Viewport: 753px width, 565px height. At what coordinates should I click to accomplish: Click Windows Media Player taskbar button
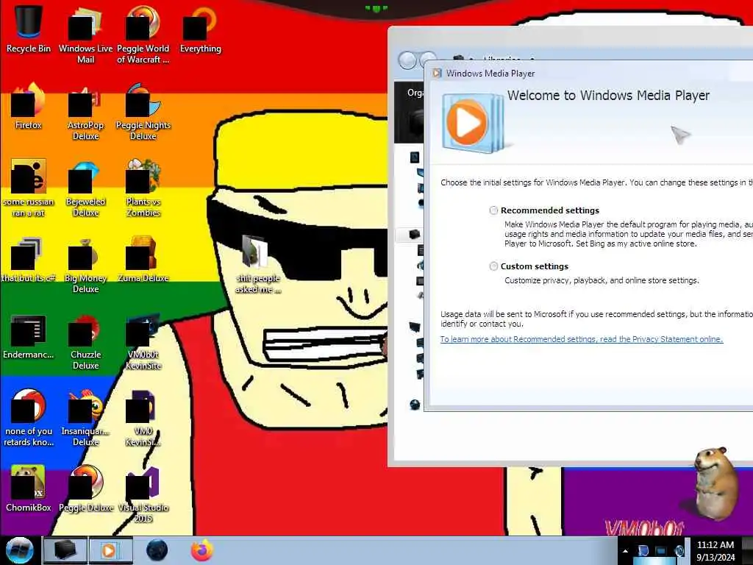[x=110, y=550]
